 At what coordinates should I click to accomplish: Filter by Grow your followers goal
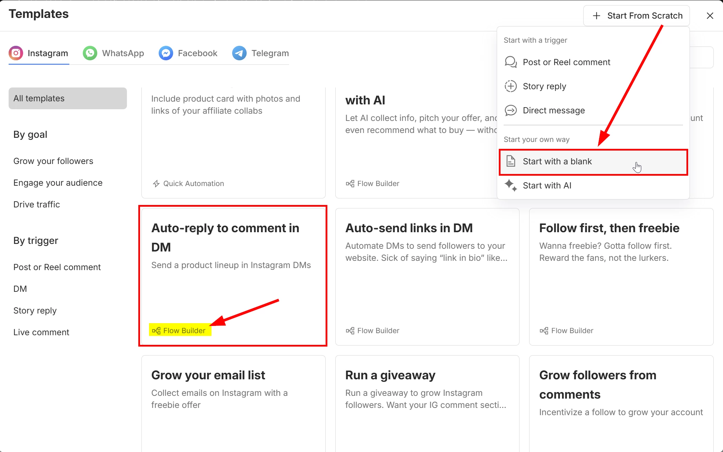point(53,161)
